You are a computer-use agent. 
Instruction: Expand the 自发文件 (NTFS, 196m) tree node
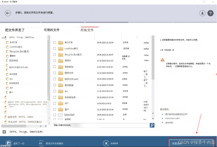point(2,117)
